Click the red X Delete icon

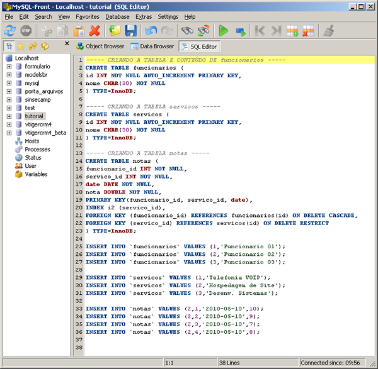pyautogui.click(x=94, y=31)
